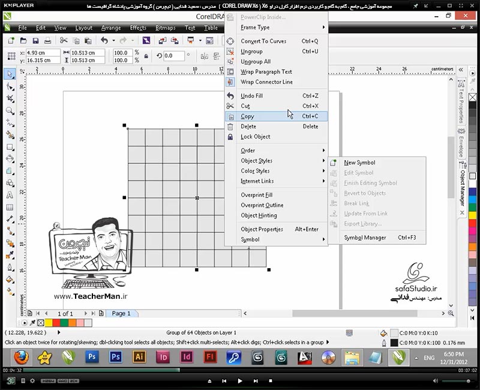The image size is (480, 390).
Task: Click the object origin grid icon
Action: pyautogui.click(x=11, y=56)
